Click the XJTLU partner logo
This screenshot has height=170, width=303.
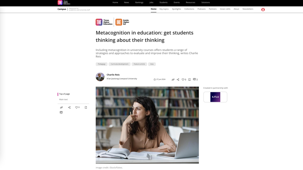click(x=215, y=97)
